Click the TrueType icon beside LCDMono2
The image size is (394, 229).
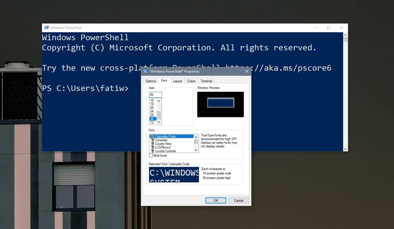point(152,147)
